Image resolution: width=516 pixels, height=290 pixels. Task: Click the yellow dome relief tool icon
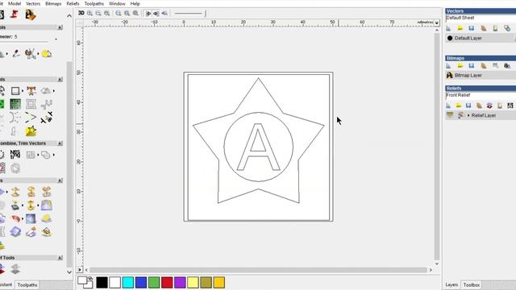[47, 219]
